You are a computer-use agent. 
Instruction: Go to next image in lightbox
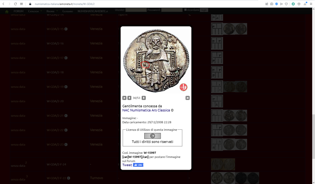144,98
